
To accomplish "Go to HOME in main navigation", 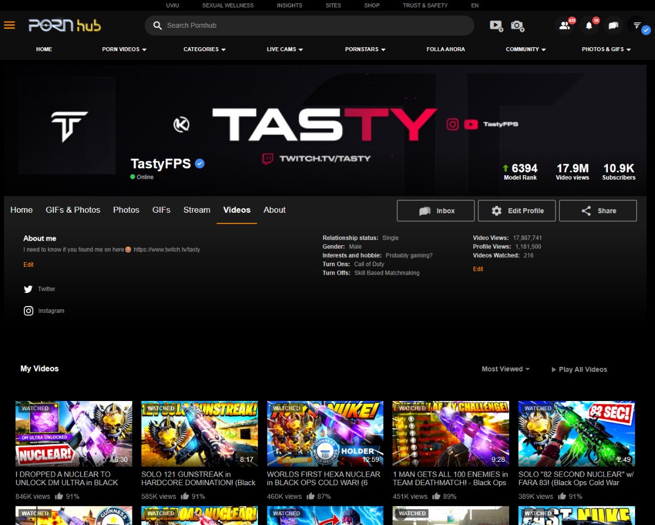I will (x=44, y=49).
